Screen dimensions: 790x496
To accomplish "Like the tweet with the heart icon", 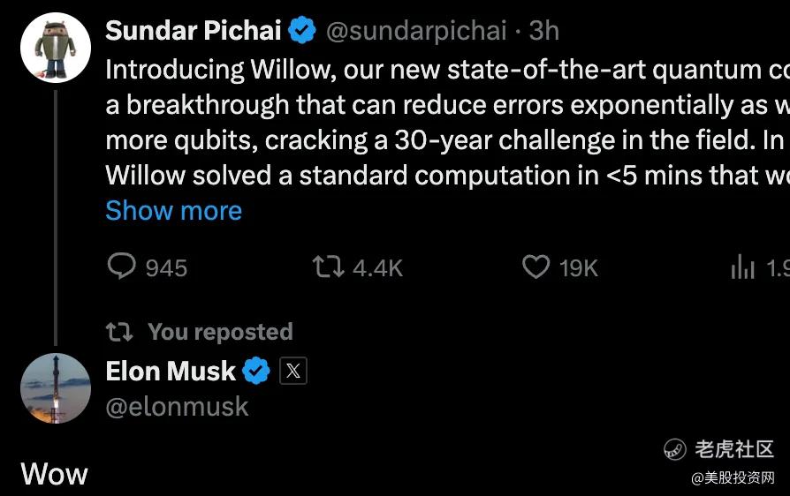I will [x=536, y=267].
